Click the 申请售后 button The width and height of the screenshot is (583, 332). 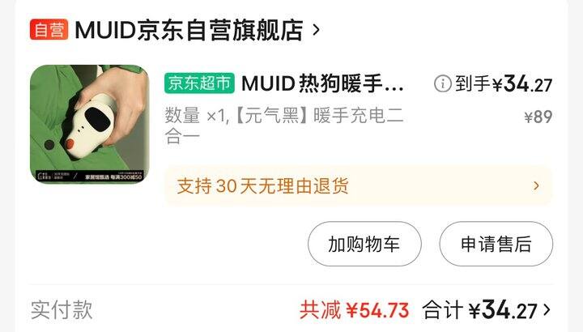pyautogui.click(x=496, y=244)
